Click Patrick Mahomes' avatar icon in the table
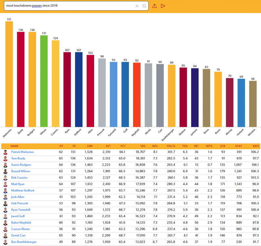This screenshot has width=261, height=246. point(5,152)
